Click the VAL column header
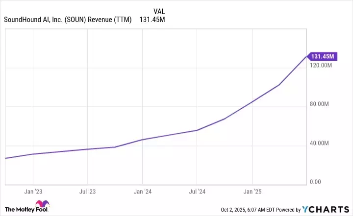The image size is (353, 216). click(x=159, y=11)
